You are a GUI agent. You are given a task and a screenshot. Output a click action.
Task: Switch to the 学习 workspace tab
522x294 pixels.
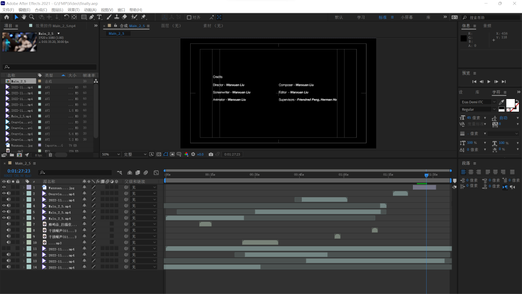pos(361,17)
